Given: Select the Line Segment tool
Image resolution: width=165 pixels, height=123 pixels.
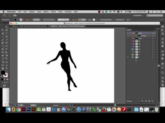Looking at the screenshot, I should (3, 37).
